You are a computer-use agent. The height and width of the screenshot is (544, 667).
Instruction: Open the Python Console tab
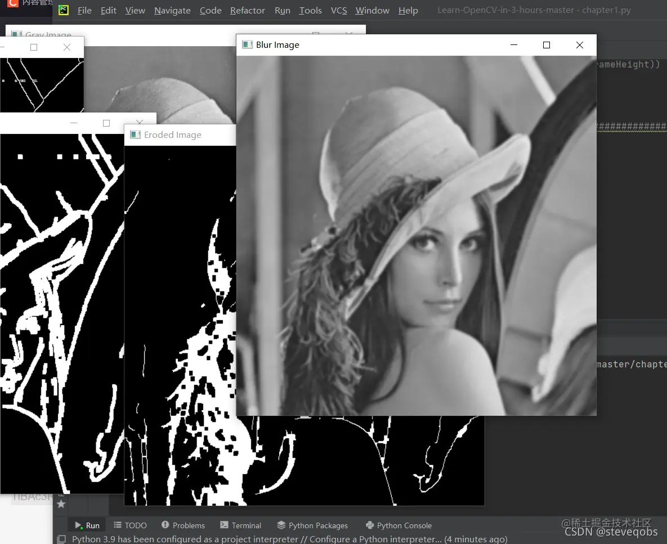[x=399, y=525]
